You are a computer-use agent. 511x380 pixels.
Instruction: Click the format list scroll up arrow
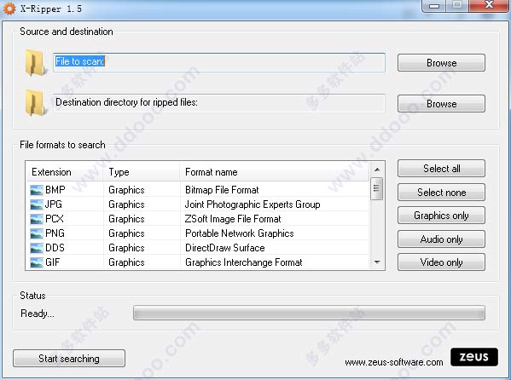point(377,170)
